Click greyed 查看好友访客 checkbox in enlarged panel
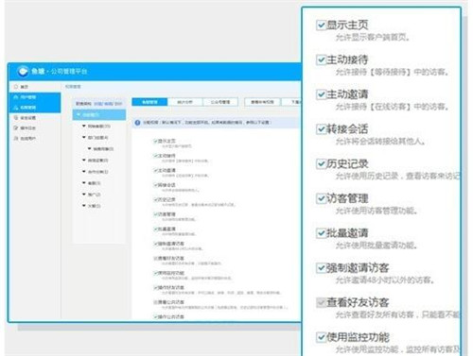The height and width of the screenshot is (356, 473). [321, 302]
